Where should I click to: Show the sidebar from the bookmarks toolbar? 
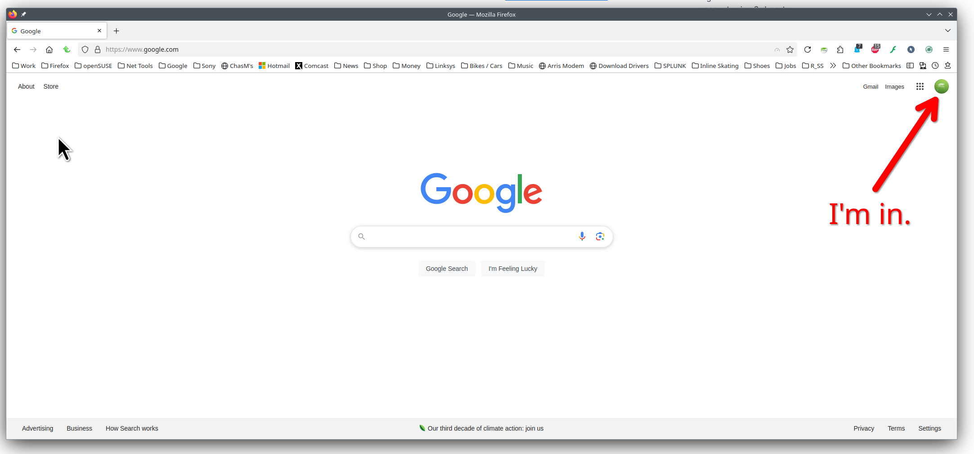(x=910, y=66)
